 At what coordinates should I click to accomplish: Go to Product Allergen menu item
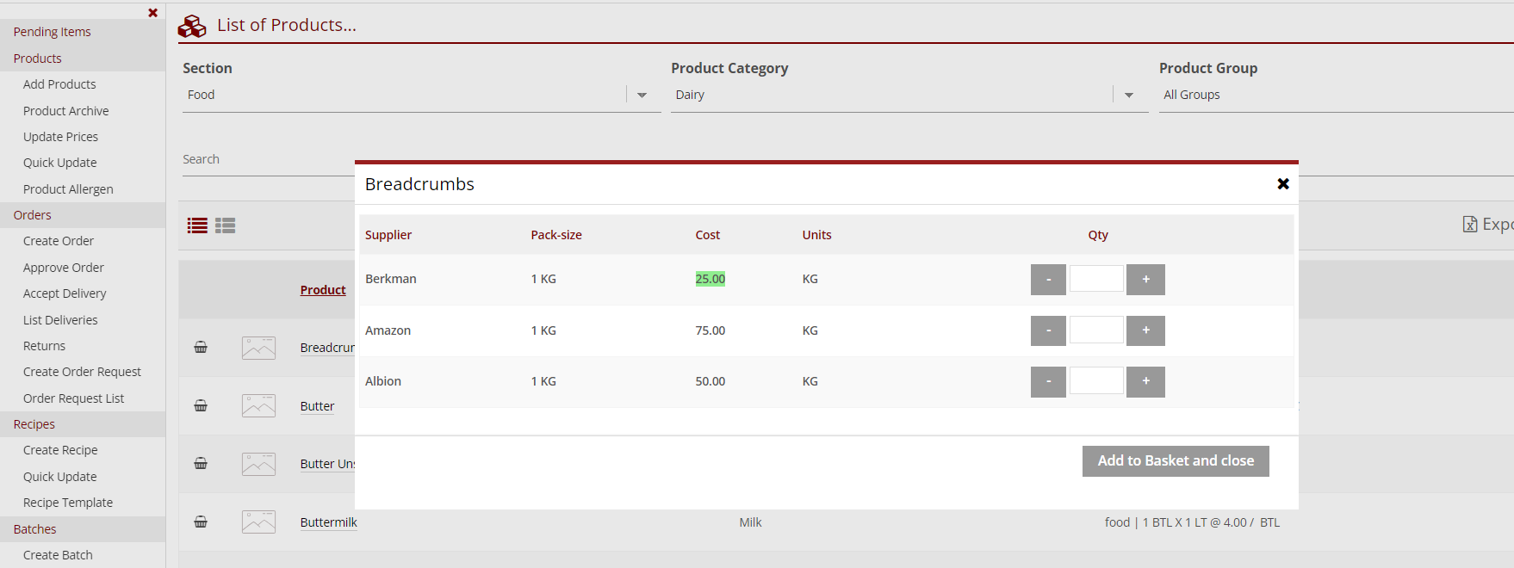pos(68,189)
